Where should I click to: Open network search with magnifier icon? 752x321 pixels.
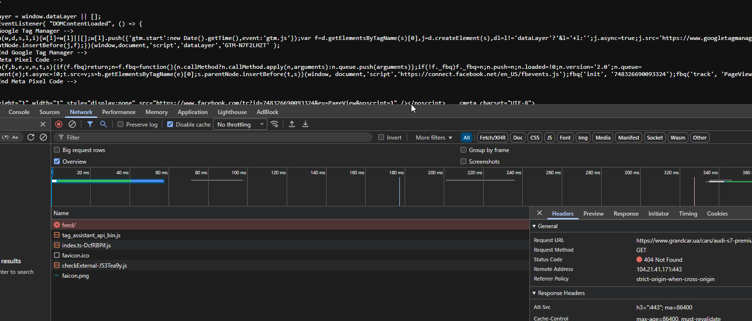pyautogui.click(x=103, y=124)
